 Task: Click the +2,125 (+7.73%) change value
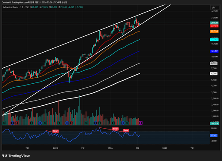(75, 7)
